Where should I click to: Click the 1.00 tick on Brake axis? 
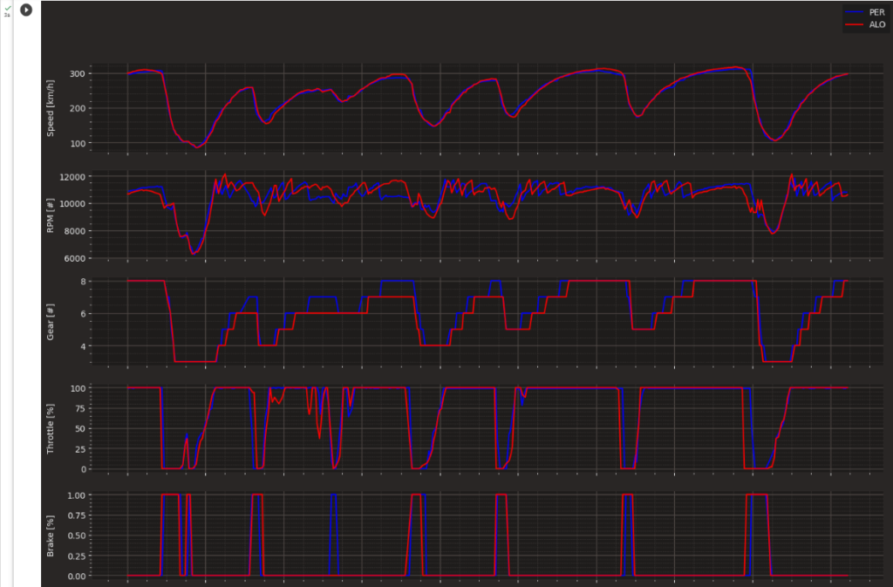click(75, 495)
